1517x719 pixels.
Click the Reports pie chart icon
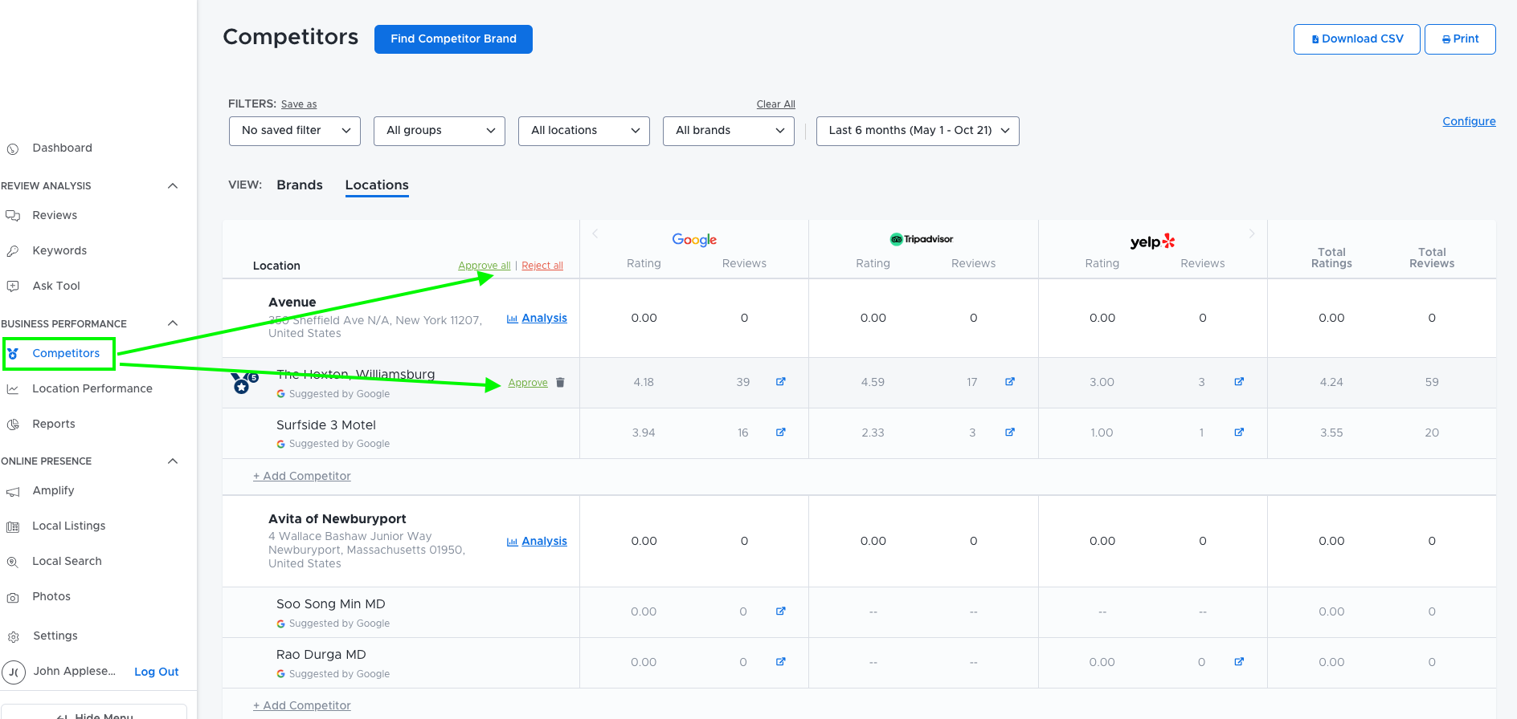pos(13,424)
